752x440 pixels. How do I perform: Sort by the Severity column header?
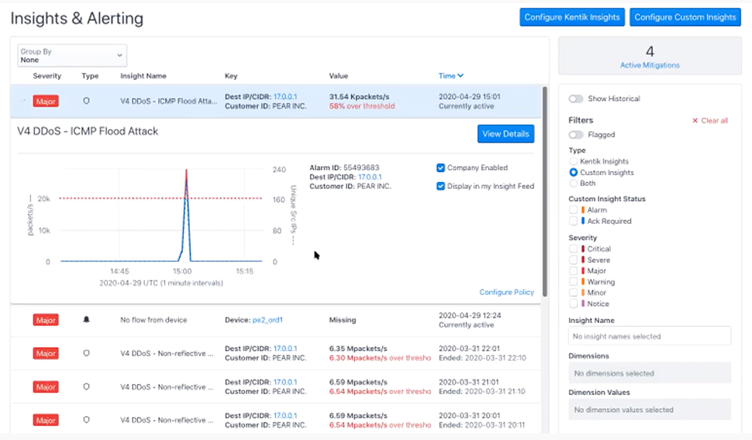pyautogui.click(x=47, y=76)
